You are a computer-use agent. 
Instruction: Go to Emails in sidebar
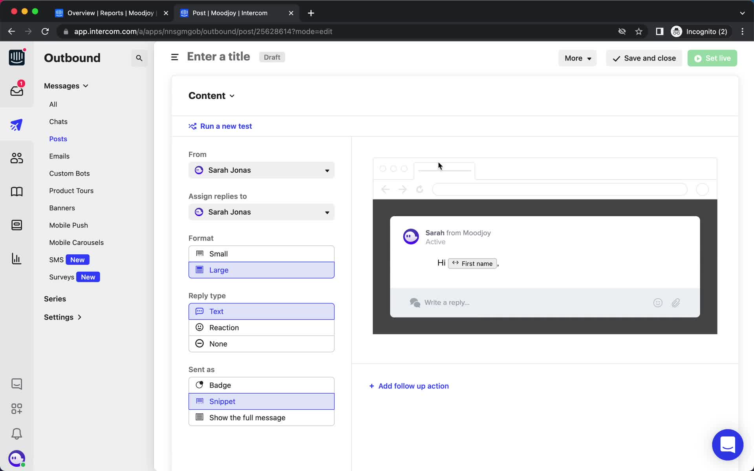pos(59,156)
